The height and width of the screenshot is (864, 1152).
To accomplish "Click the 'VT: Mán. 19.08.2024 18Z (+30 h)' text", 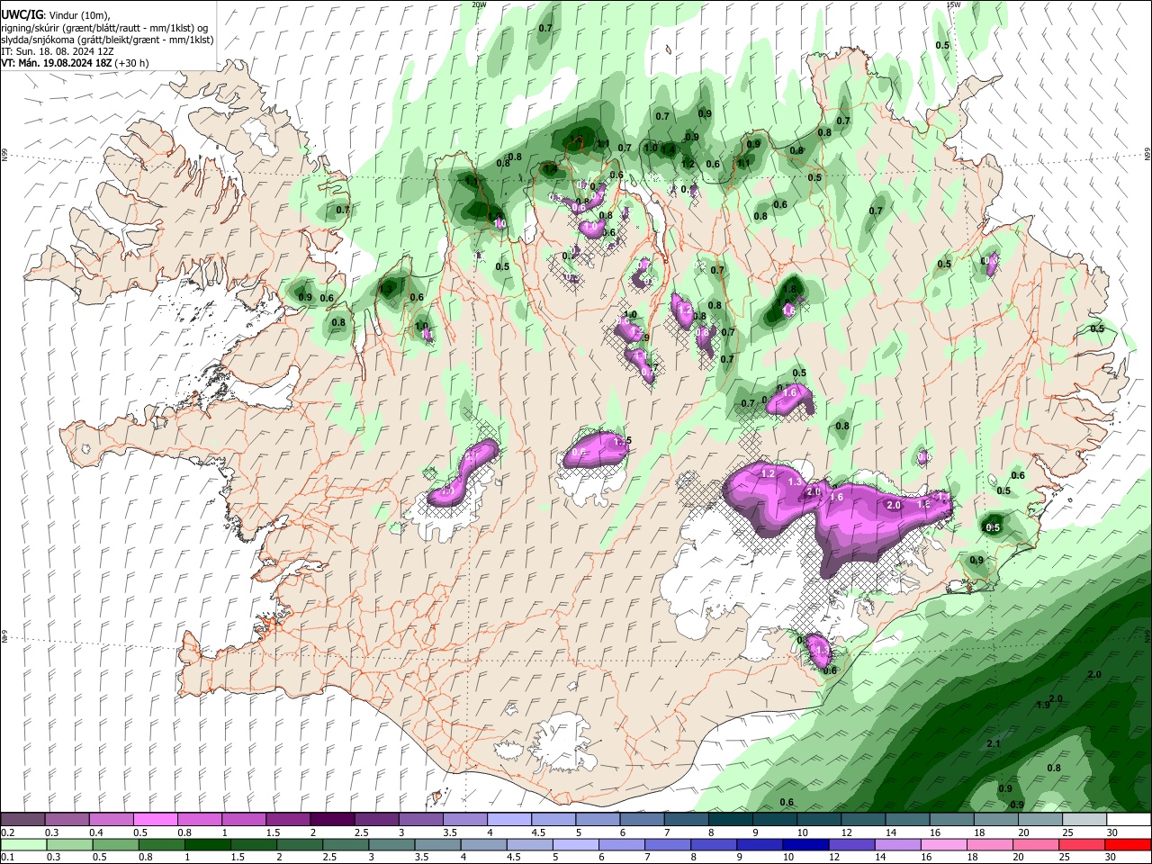I will click(x=76, y=63).
